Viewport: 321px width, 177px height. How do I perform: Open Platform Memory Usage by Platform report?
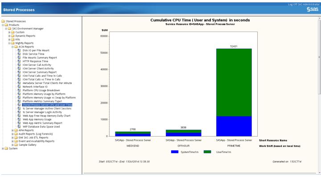pyautogui.click(x=44, y=94)
